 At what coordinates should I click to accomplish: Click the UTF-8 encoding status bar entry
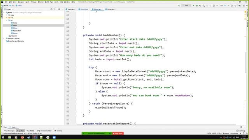click(219, 133)
